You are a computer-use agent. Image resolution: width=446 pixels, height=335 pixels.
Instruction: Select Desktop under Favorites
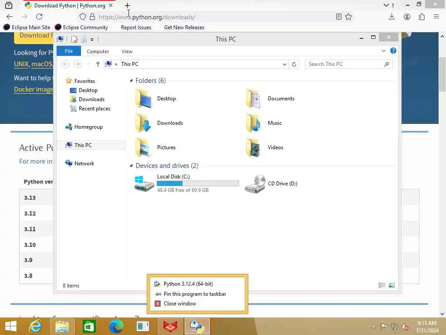(88, 90)
